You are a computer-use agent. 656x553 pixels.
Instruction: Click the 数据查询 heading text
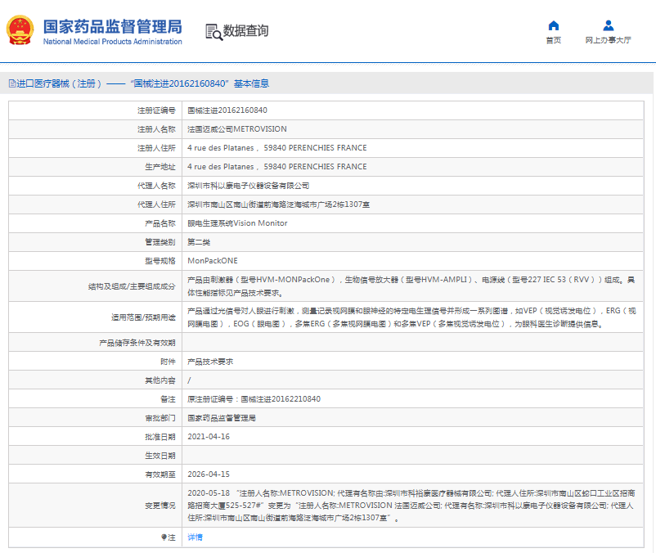pos(245,31)
